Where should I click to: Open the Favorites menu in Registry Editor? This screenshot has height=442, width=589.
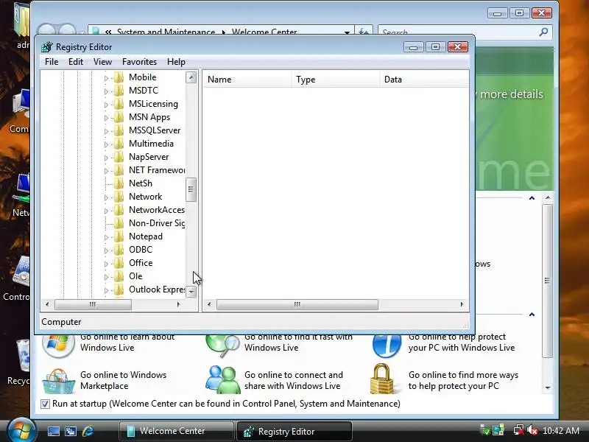pos(139,62)
